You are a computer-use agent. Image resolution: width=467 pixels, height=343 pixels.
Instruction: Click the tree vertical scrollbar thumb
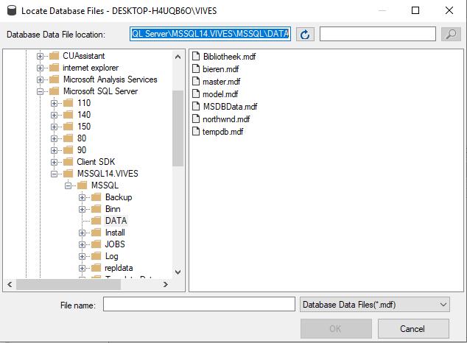tap(178, 128)
